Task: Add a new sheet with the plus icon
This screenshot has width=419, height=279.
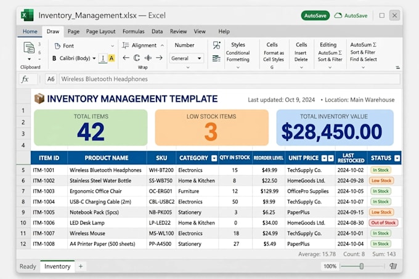Action: point(81,266)
